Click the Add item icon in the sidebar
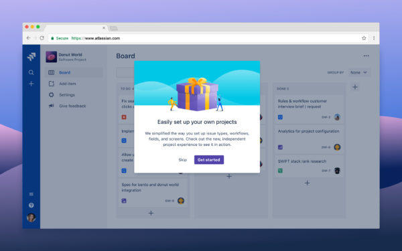The image size is (402, 251). click(x=52, y=84)
